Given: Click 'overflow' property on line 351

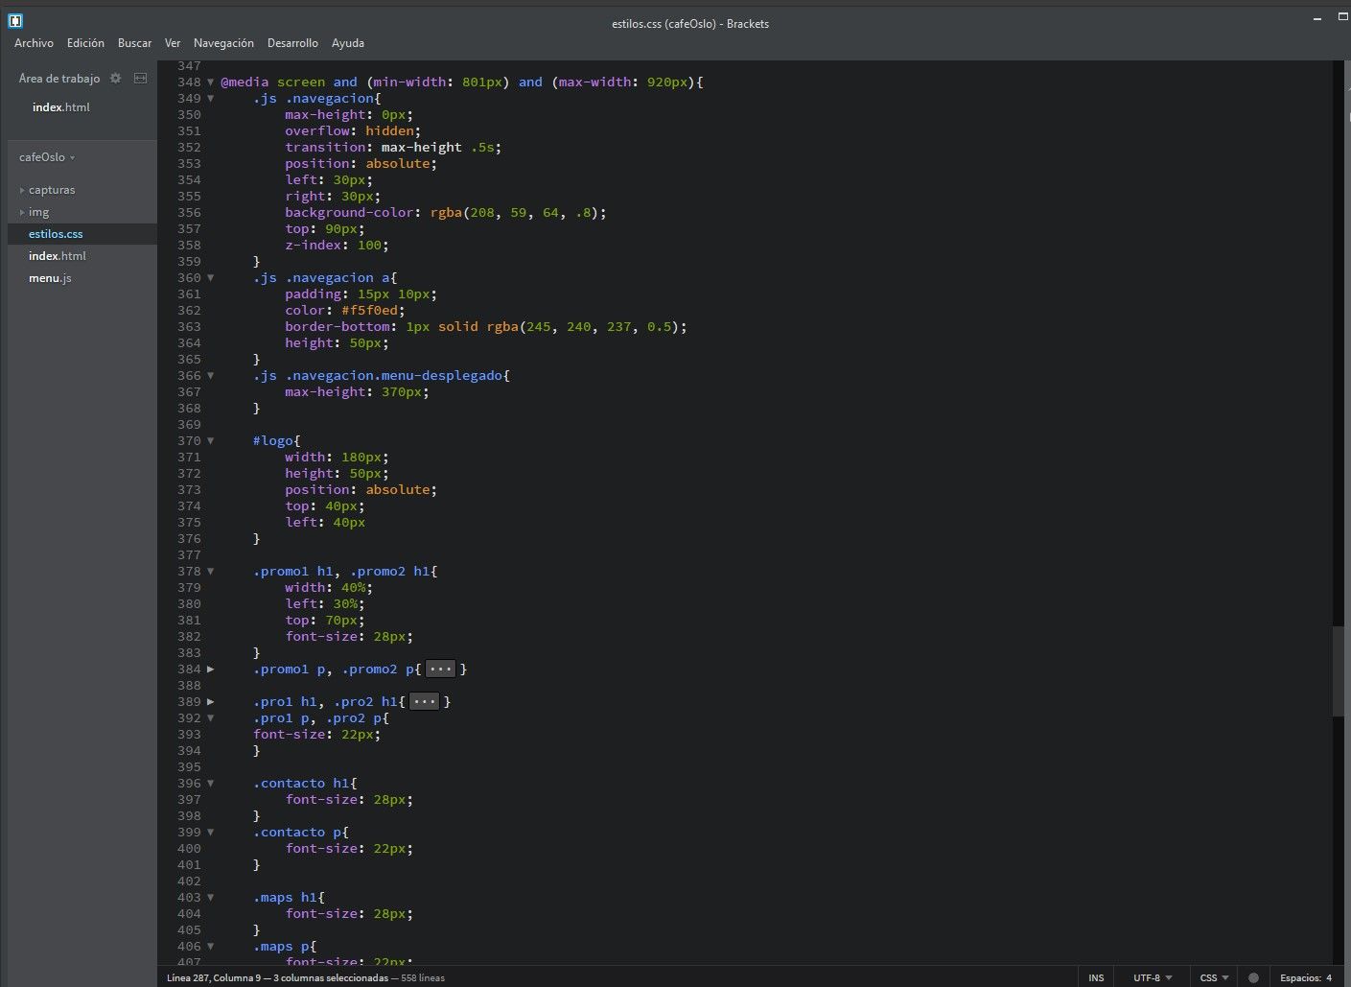Looking at the screenshot, I should click(317, 131).
